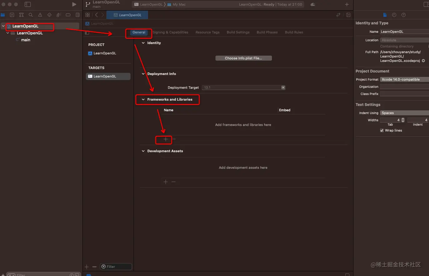Open the Build Rules tab
The width and height of the screenshot is (429, 276).
pyautogui.click(x=294, y=32)
